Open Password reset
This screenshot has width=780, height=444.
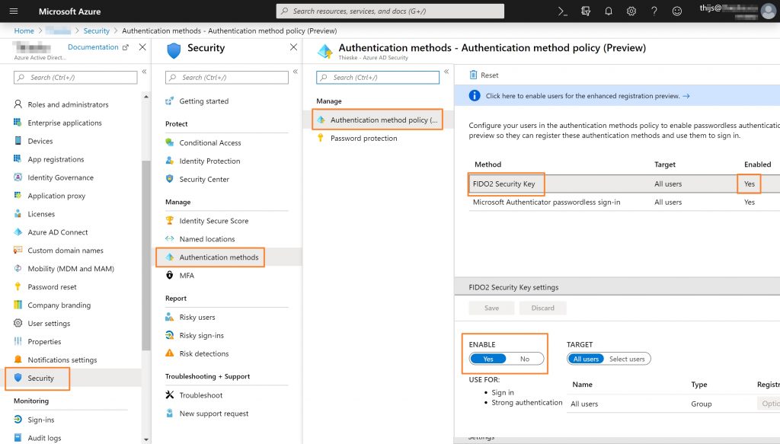point(53,287)
